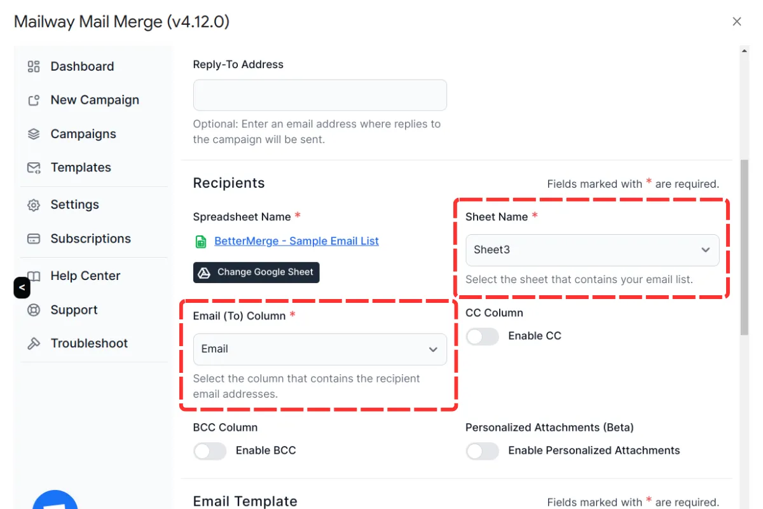Open the Sheet Name dropdown showing Sheet3

[x=591, y=249]
